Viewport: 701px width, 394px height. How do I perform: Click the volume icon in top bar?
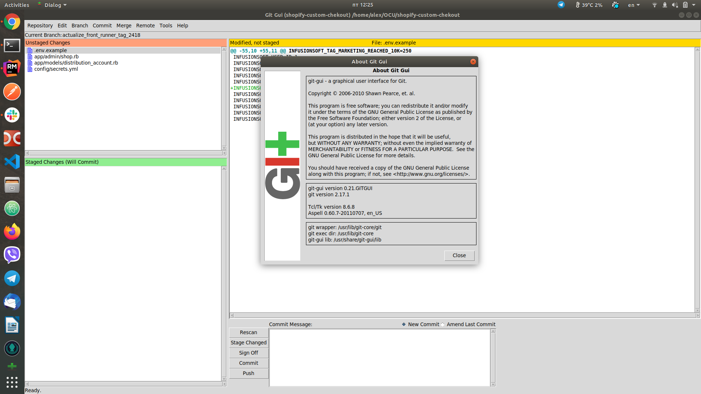675,5
